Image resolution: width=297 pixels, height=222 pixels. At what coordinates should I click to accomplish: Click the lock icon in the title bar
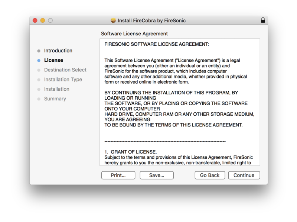point(263,20)
